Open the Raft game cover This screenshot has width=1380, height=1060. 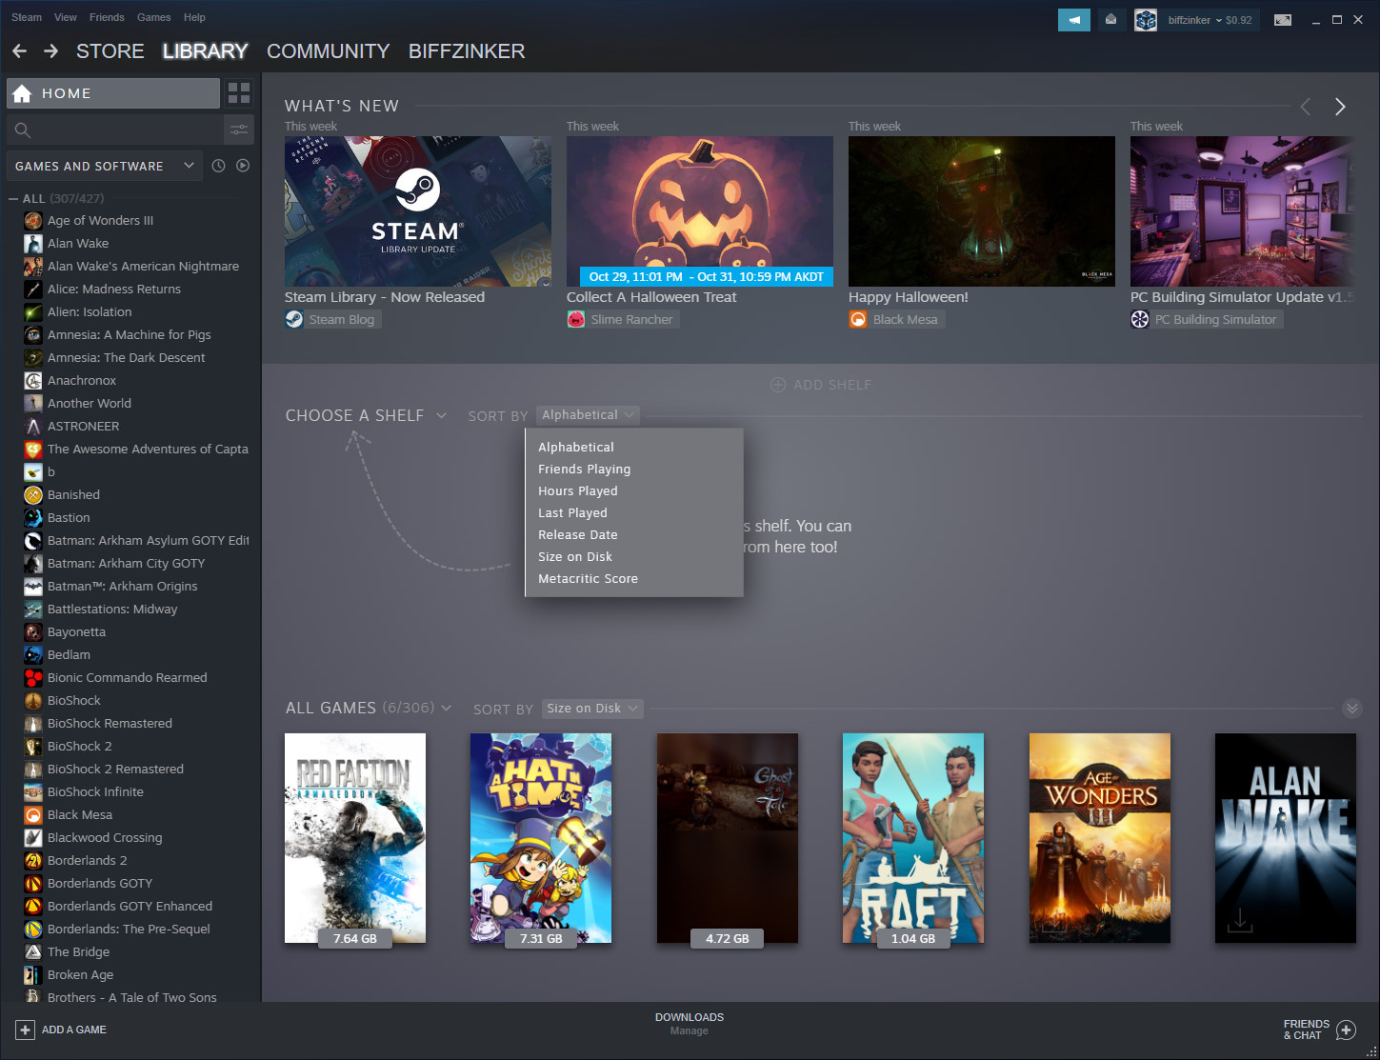[913, 838]
